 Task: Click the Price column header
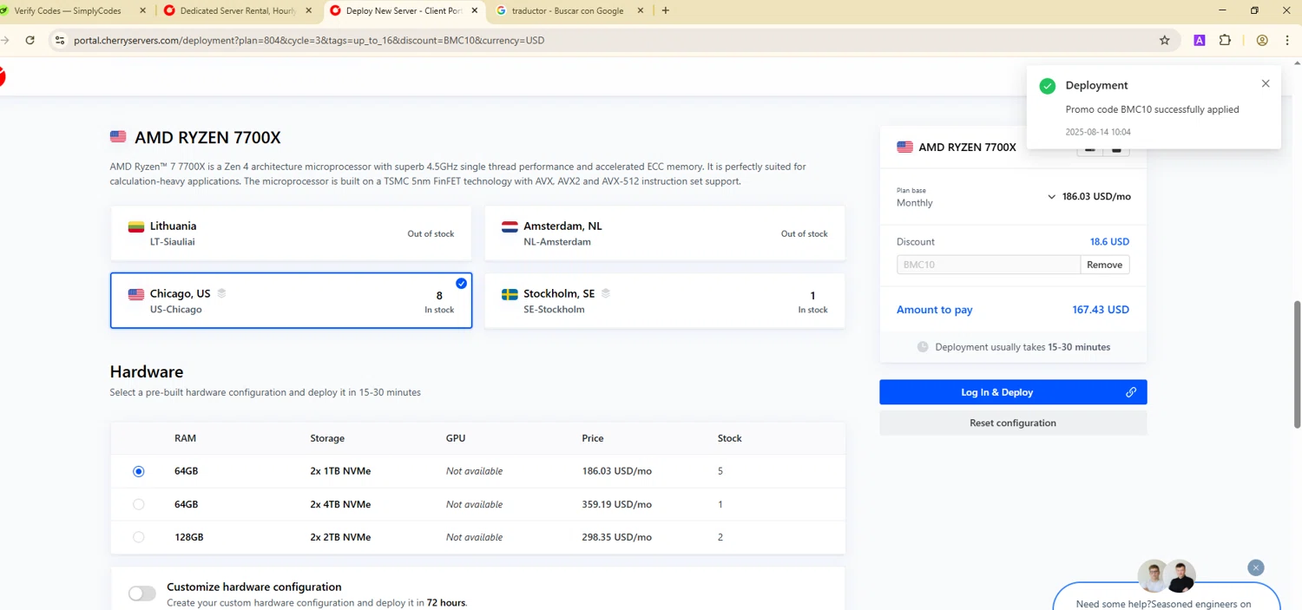tap(593, 438)
